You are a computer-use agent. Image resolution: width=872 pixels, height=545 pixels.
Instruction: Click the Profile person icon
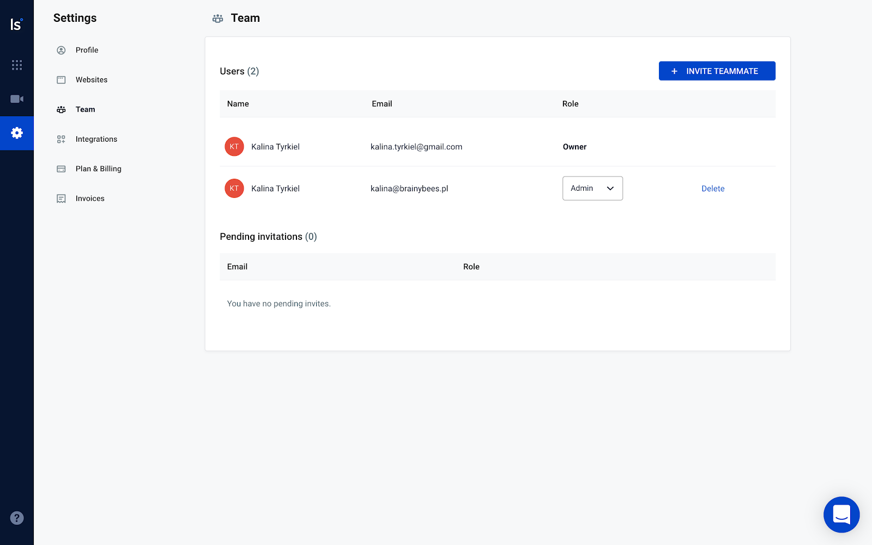61,50
